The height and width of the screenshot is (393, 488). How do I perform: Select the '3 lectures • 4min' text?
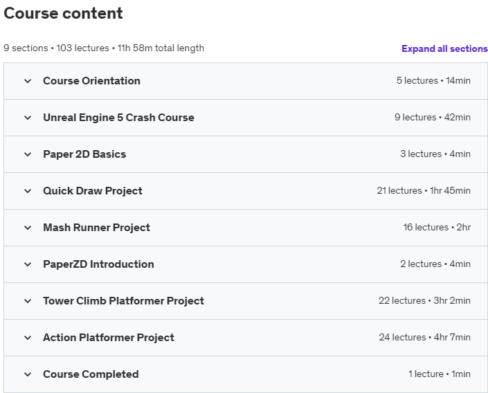click(435, 154)
